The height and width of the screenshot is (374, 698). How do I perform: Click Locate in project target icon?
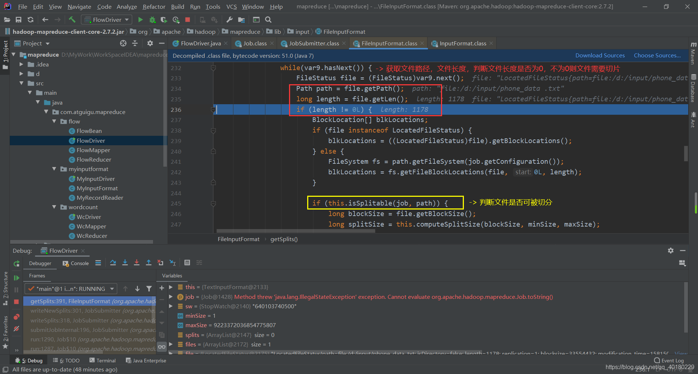tap(123, 43)
